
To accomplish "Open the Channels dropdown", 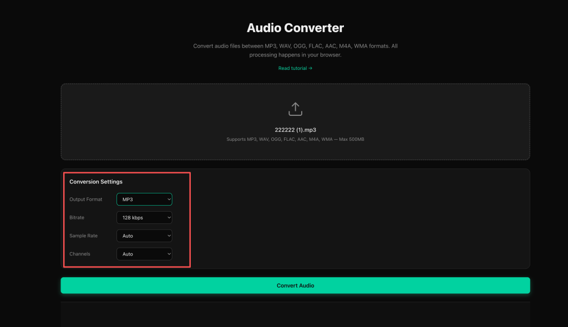I will [144, 254].
